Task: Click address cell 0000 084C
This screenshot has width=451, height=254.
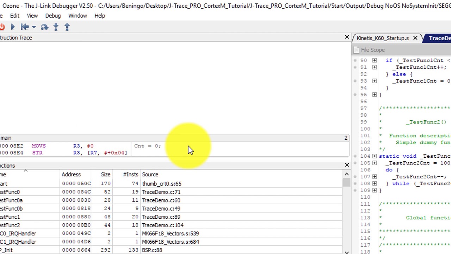Action: [76, 192]
